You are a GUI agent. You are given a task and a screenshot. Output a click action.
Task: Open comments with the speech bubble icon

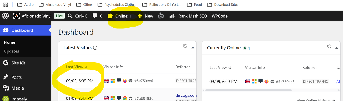[x=97, y=16]
